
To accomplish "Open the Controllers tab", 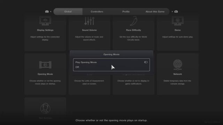I will click(97, 11).
